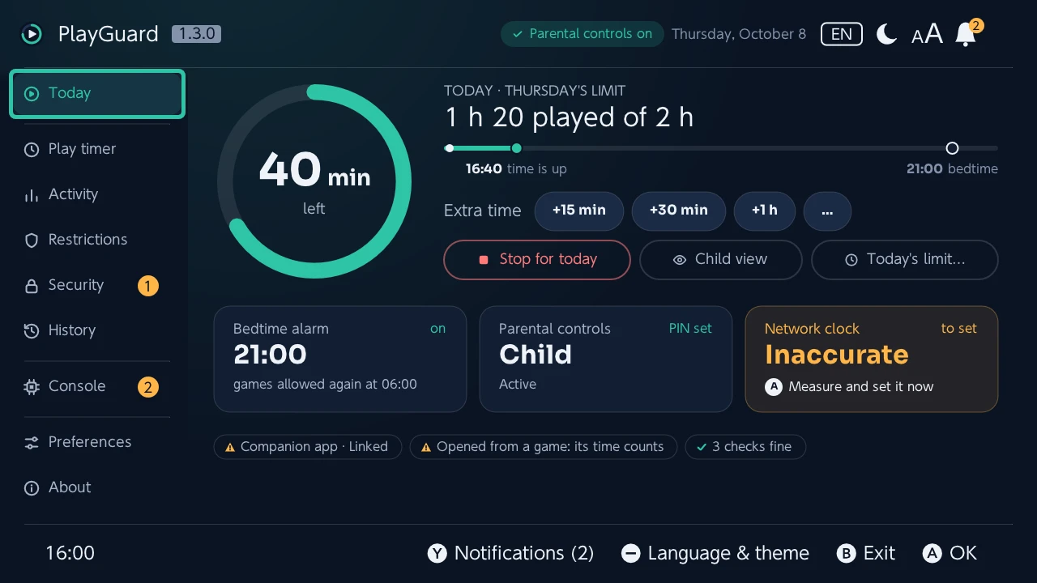Open the Network clock Inaccurate card
This screenshot has height=583, width=1037.
[872, 359]
